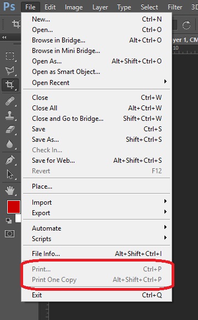Select the Hand tool
This screenshot has height=320, width=198.
pos(10,190)
